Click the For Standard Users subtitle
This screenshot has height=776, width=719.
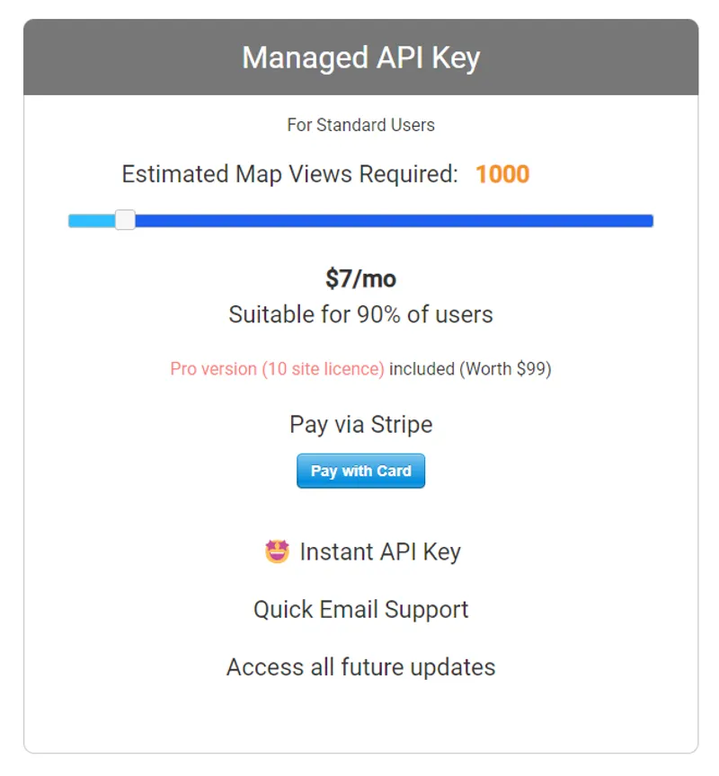coord(359,125)
